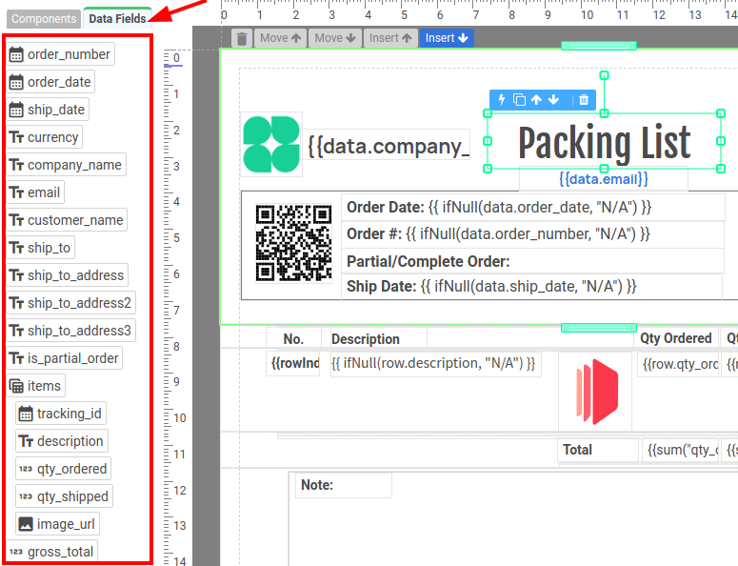Select the gross_total data field
Image resolution: width=738 pixels, height=566 pixels.
(x=51, y=552)
